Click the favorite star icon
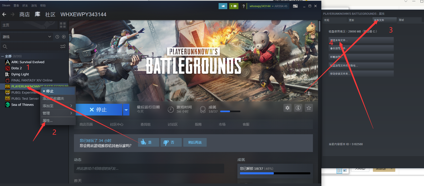 tap(309, 108)
